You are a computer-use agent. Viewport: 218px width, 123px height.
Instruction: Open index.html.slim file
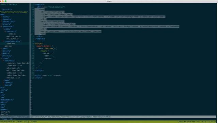pyautogui.click(x=14, y=73)
